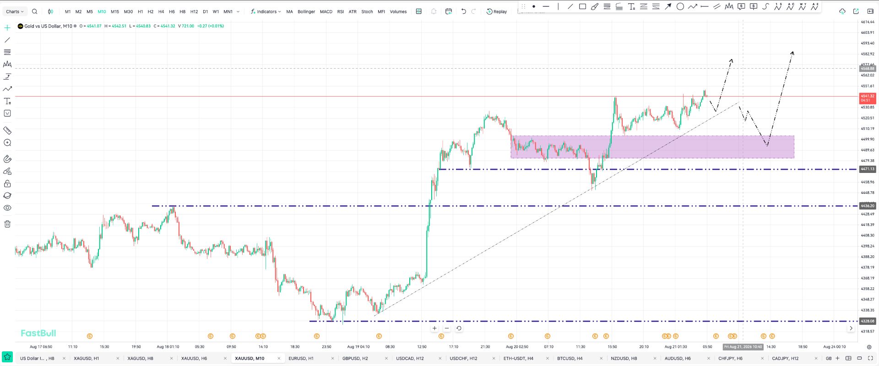The height and width of the screenshot is (366, 879).
Task: Switch to H4 timeframe
Action: click(161, 11)
